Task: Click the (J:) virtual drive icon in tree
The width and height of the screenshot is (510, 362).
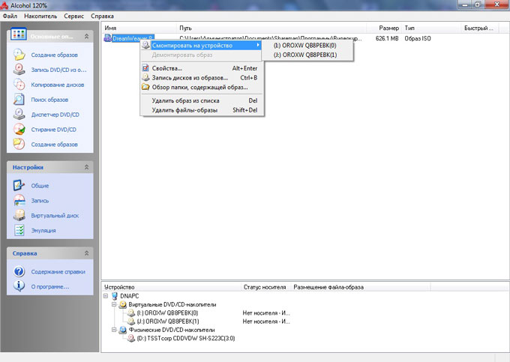Action: pyautogui.click(x=131, y=321)
